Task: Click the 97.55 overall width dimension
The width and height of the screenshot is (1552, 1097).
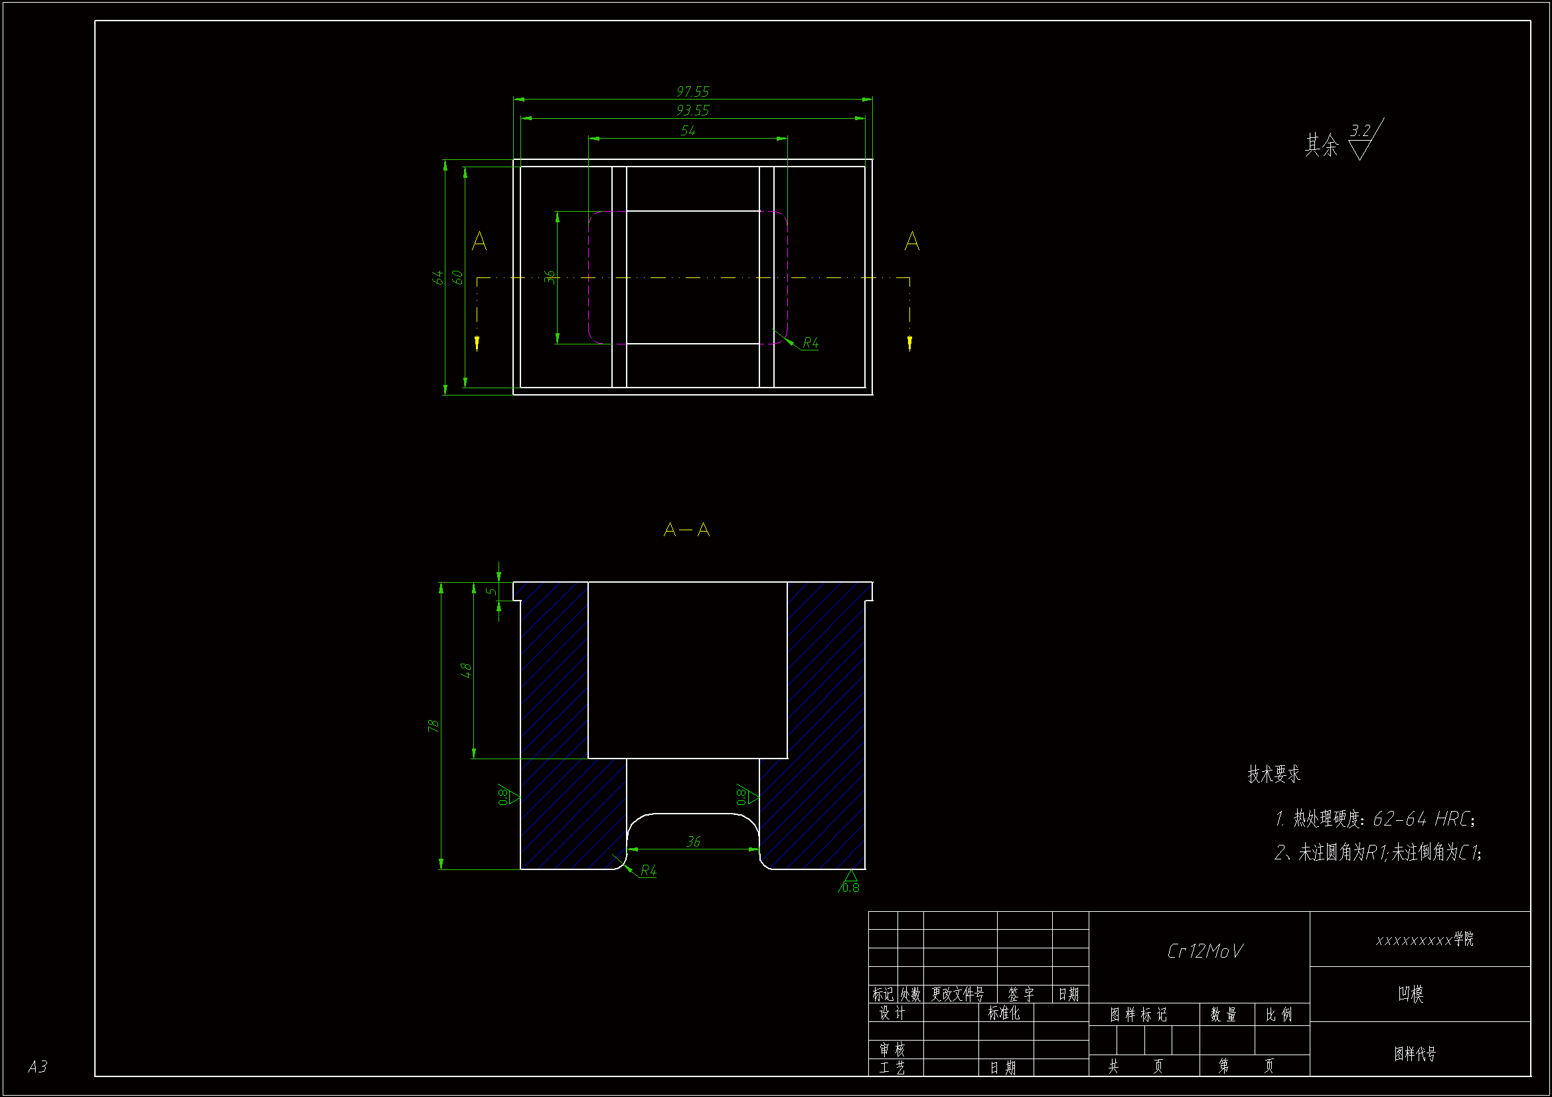Action: click(692, 91)
